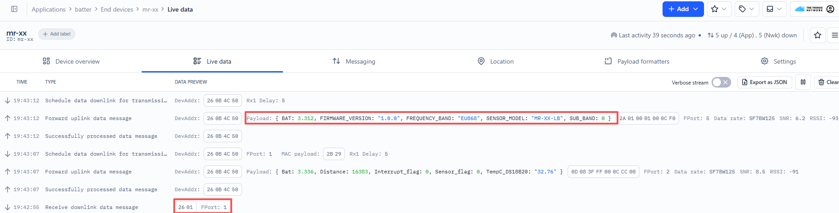Open Applications breadcrumb link
This screenshot has height=213, width=839.
coord(49,9)
